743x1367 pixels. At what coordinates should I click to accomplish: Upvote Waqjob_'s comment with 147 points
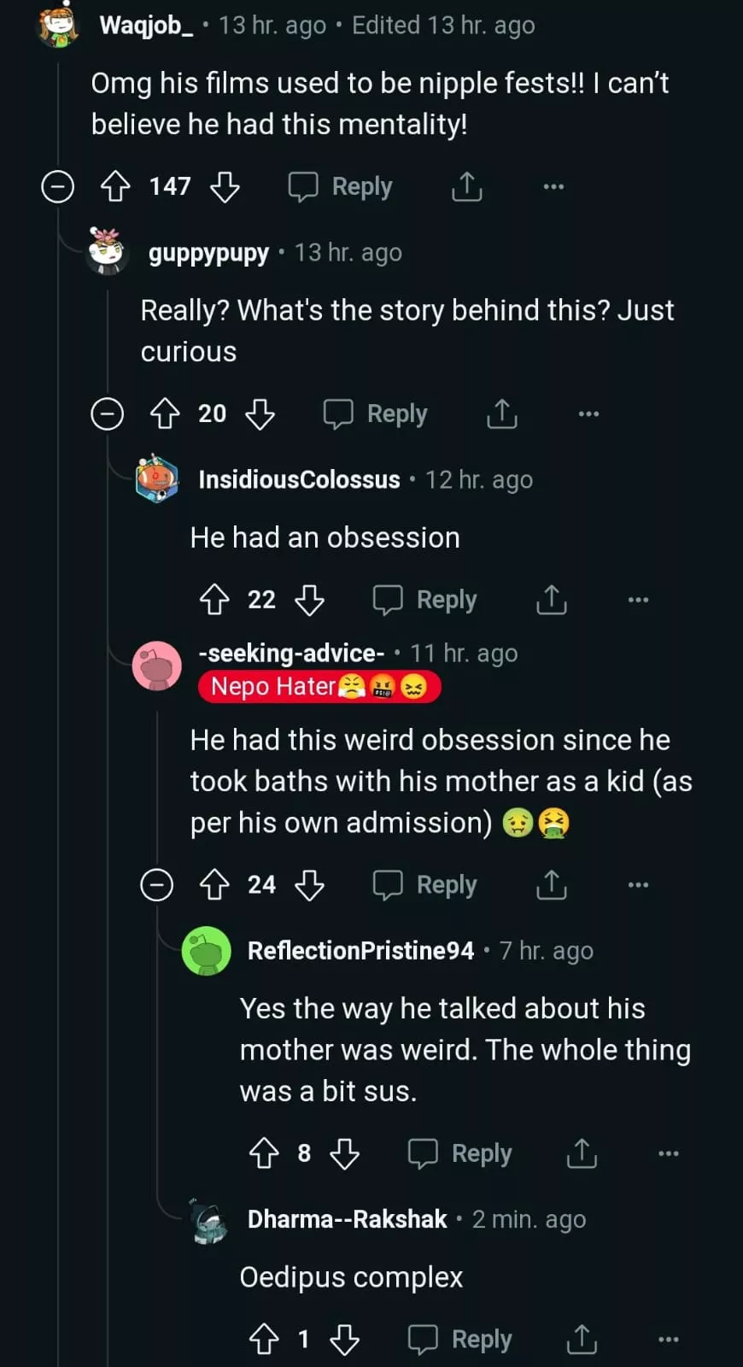[x=115, y=186]
